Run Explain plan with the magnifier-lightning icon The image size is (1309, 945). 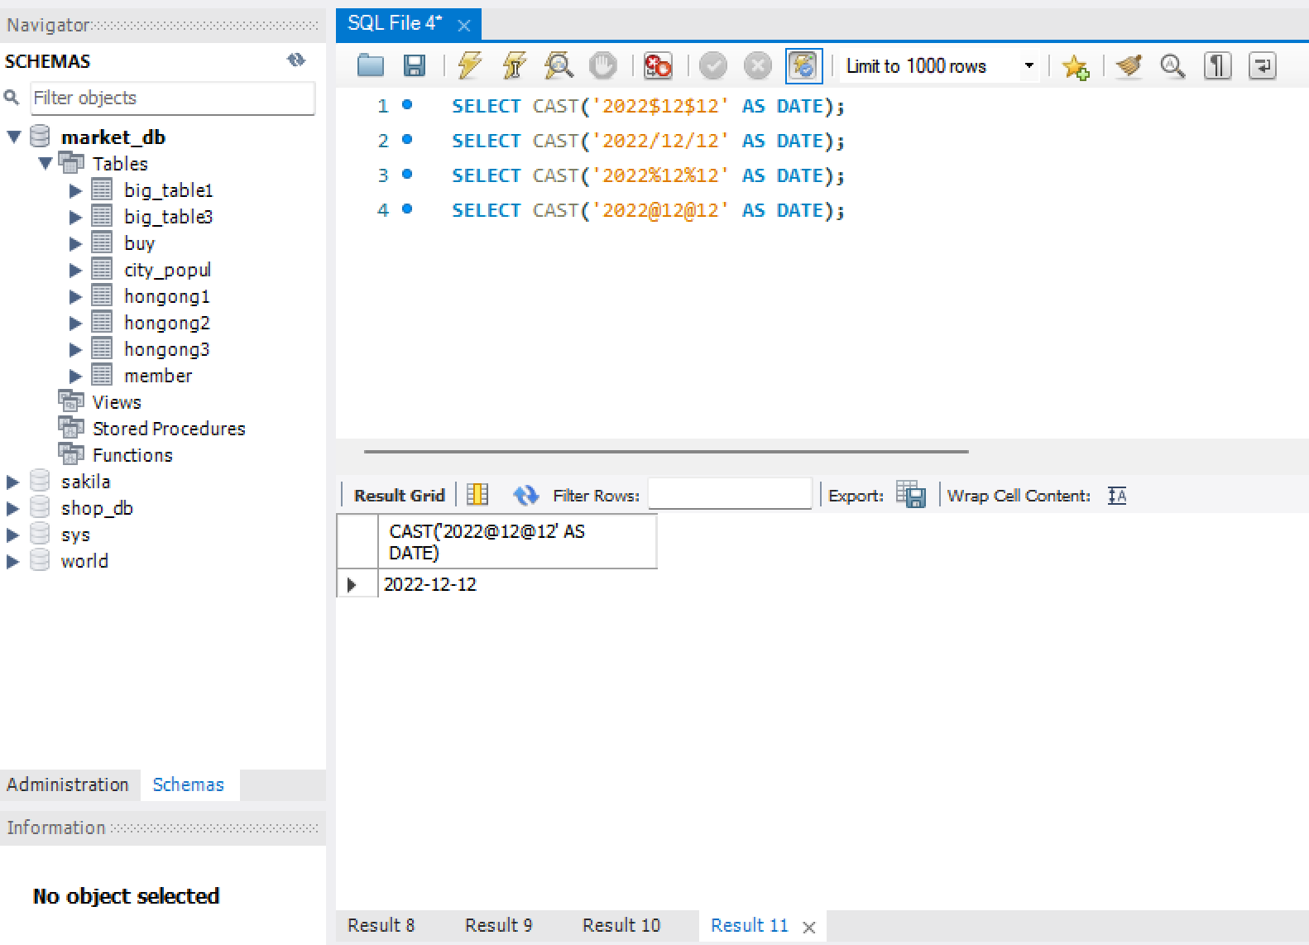pyautogui.click(x=559, y=65)
